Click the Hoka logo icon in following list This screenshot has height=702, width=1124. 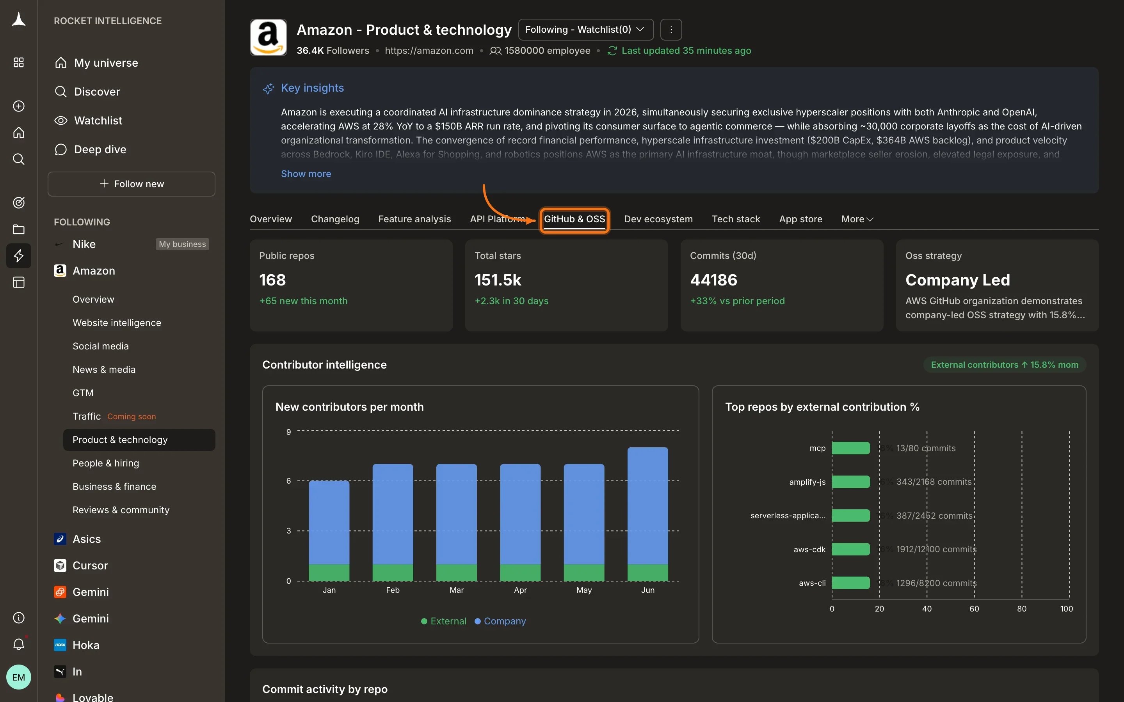pyautogui.click(x=60, y=645)
